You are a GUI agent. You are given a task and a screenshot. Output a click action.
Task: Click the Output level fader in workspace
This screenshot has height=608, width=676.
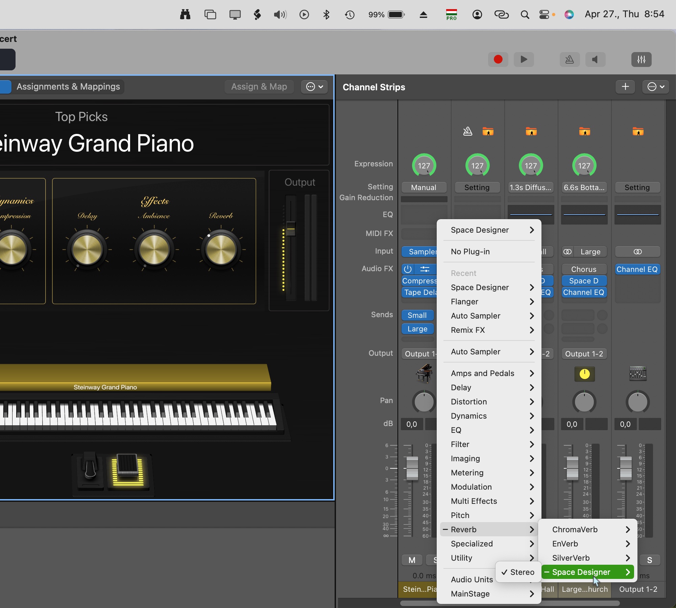[x=291, y=229]
